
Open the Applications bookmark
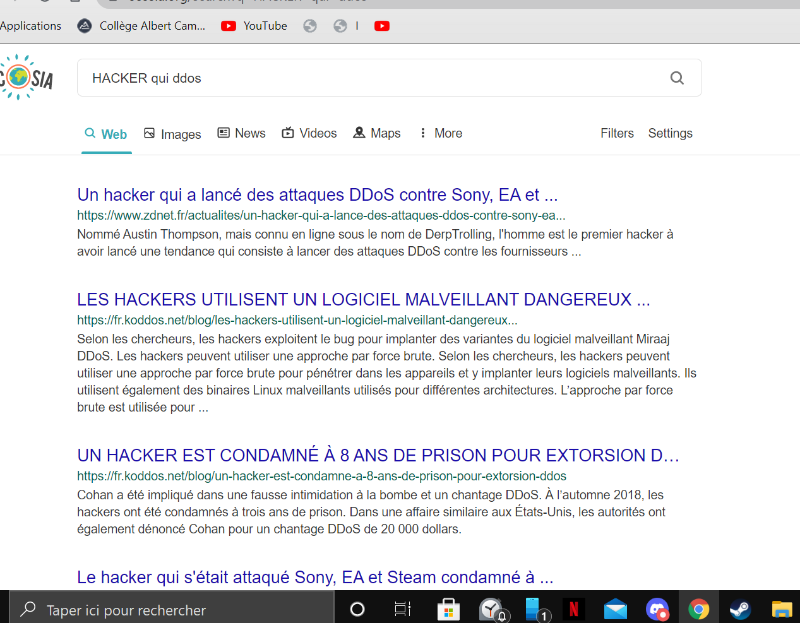30,26
